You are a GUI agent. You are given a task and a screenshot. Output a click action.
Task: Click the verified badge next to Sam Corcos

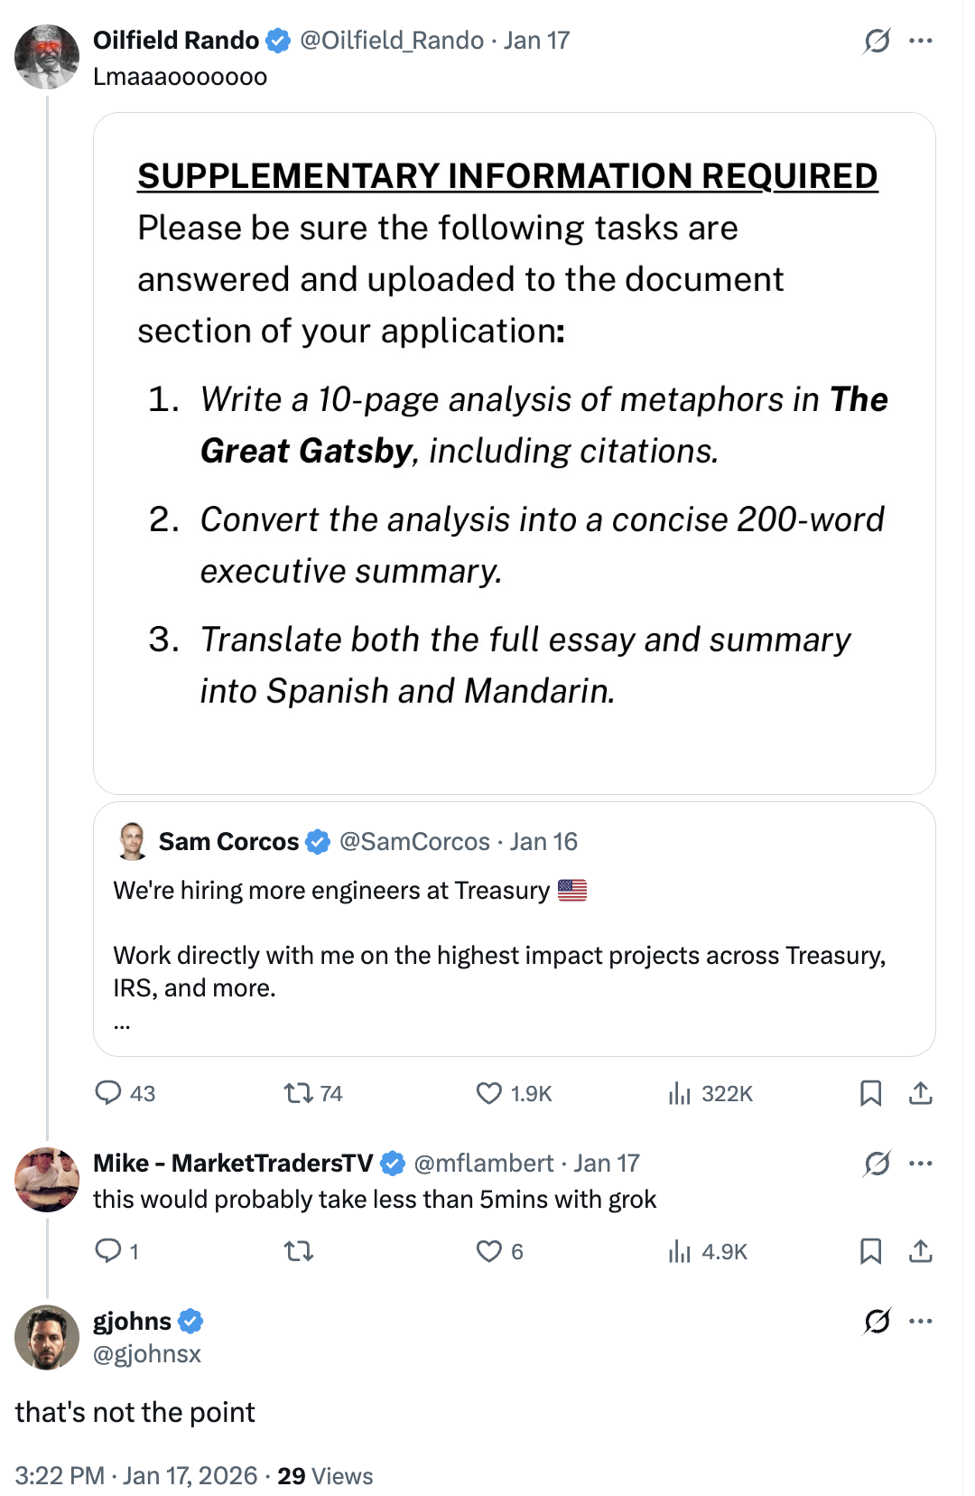(x=317, y=841)
